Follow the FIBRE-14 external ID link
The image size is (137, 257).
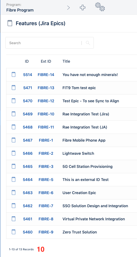click(x=46, y=75)
